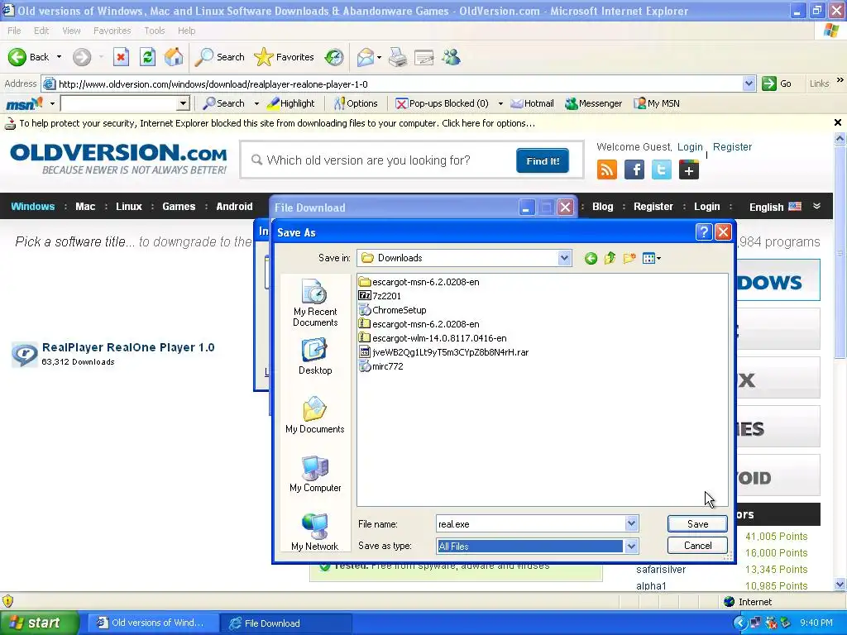The image size is (847, 635).
Task: Open Back button history dropdown arrow
Action: [x=59, y=57]
